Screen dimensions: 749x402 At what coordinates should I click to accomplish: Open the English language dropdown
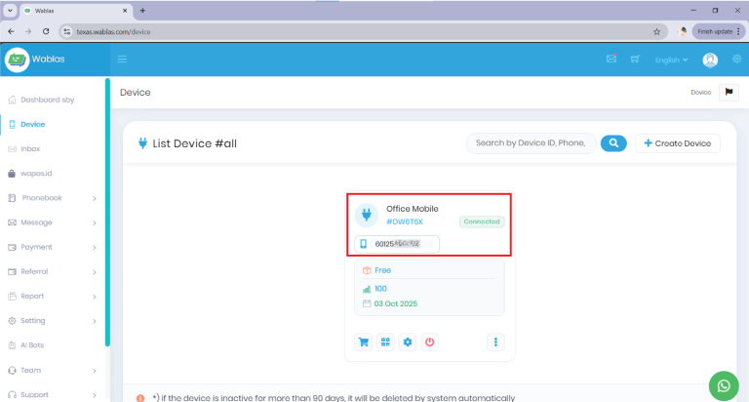click(671, 60)
